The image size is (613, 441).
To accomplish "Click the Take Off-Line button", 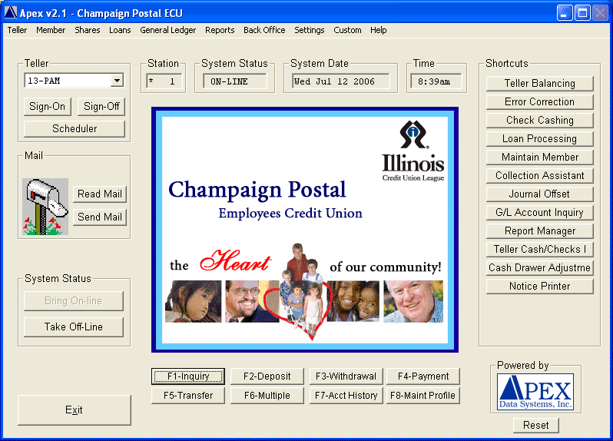I will tap(74, 327).
